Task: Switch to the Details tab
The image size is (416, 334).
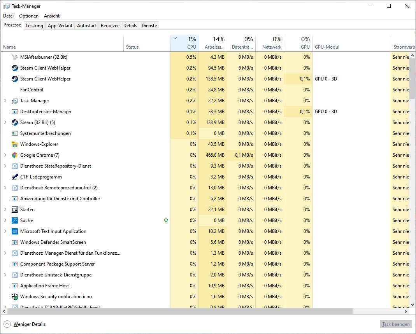Action: tap(130, 25)
